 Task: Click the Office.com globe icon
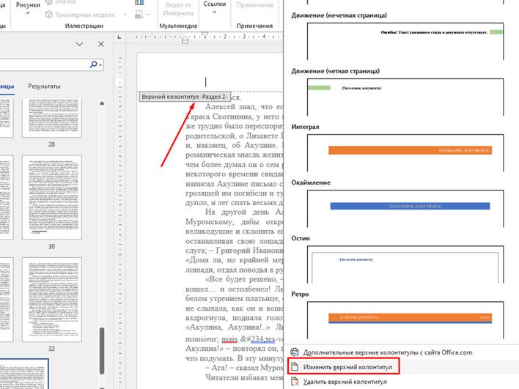click(x=295, y=352)
